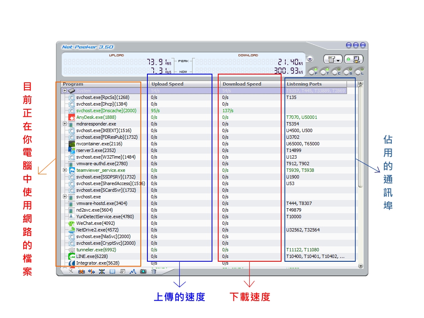This screenshot has height=318, width=424.
Task: Sort by Download Speed column header
Action: (x=253, y=84)
